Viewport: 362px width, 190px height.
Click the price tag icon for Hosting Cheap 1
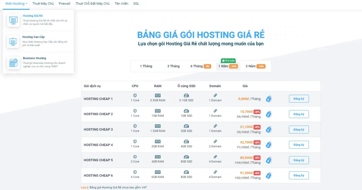click(x=269, y=99)
